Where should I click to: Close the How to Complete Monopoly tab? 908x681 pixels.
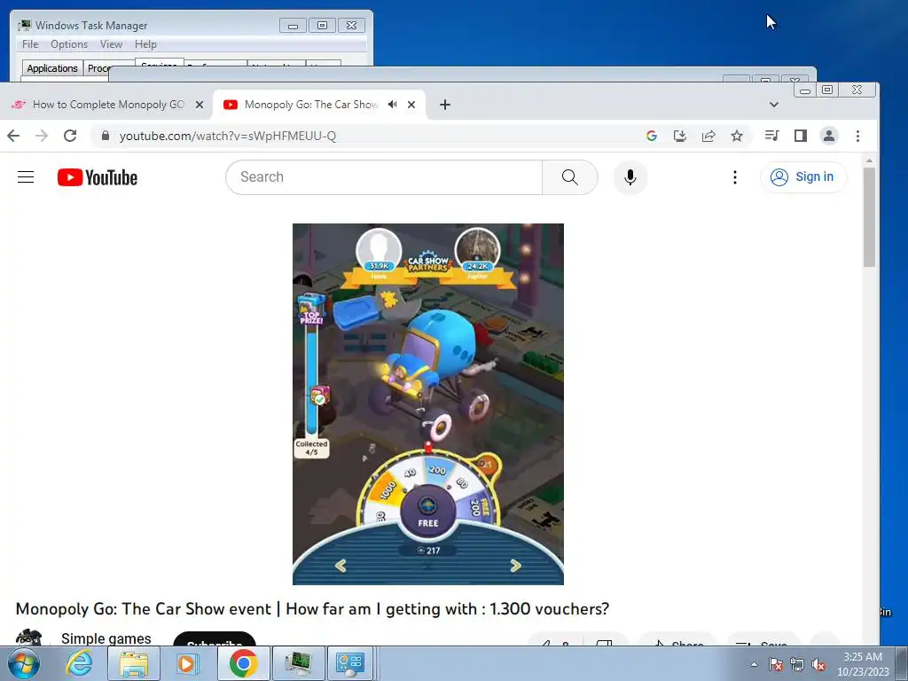(x=200, y=105)
